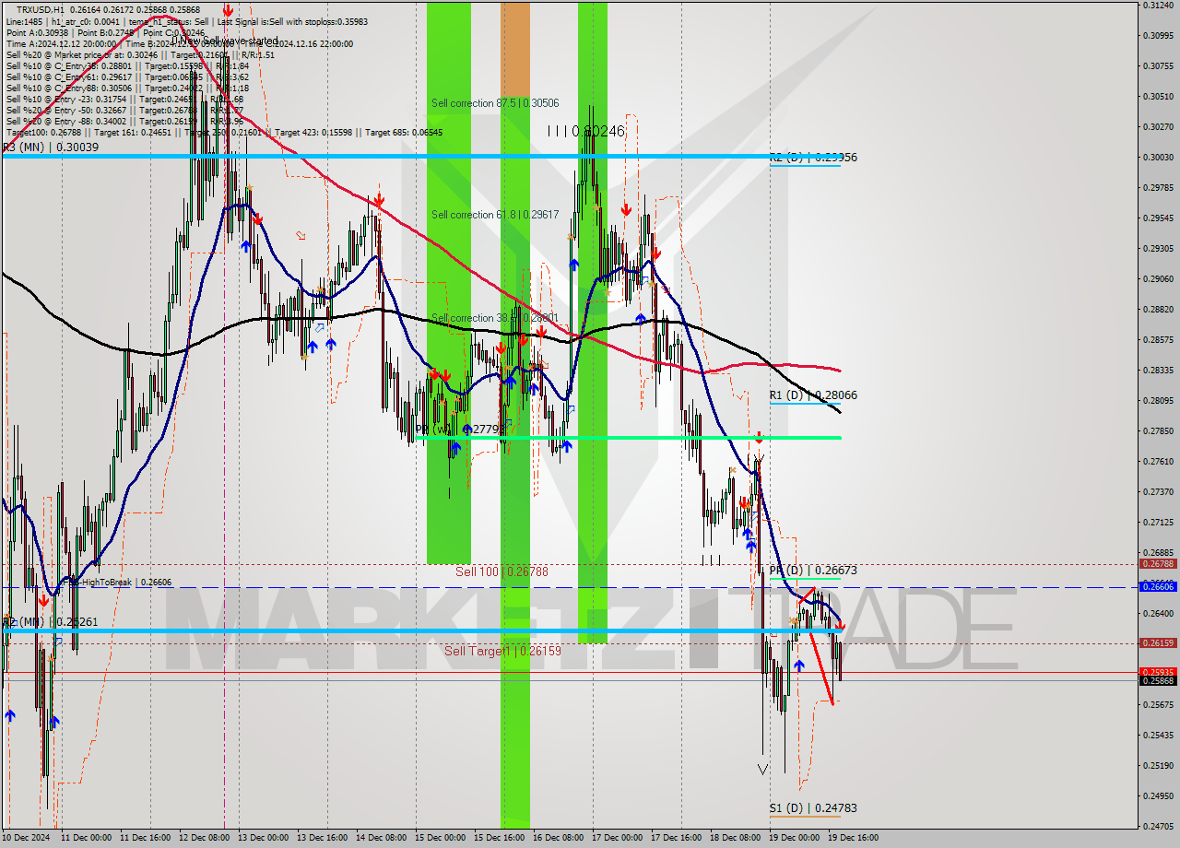
Task: Click the 'Target100: 0.26788' targets line
Action: (224, 132)
